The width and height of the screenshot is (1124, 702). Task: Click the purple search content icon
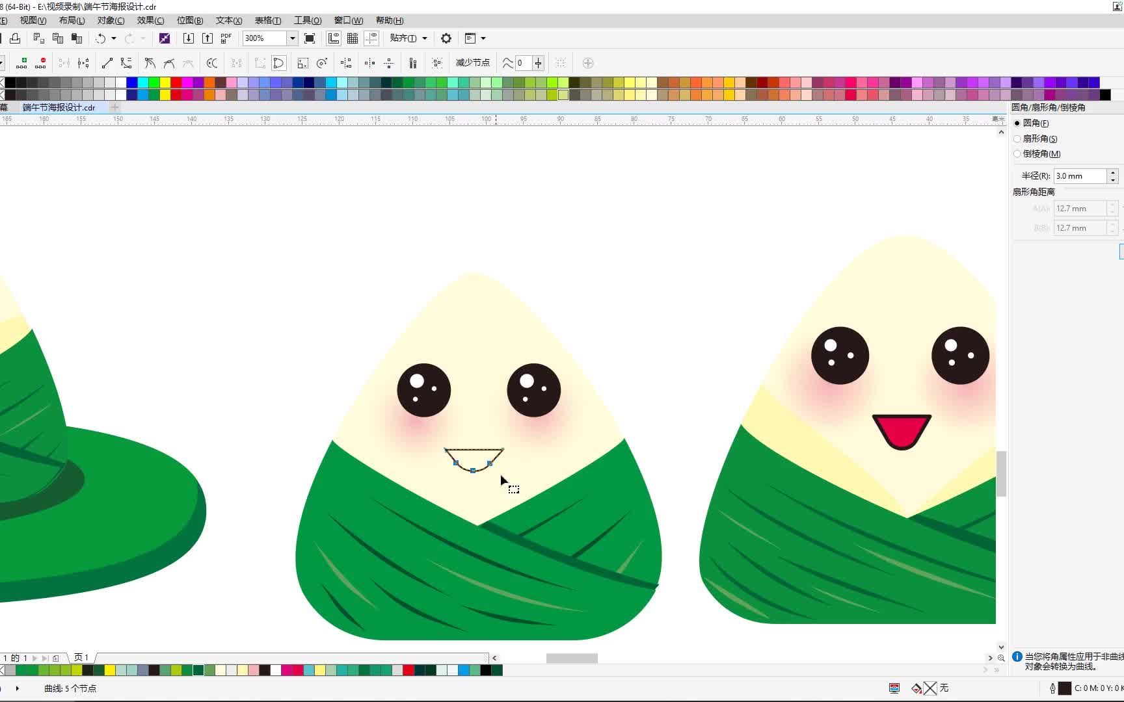165,38
